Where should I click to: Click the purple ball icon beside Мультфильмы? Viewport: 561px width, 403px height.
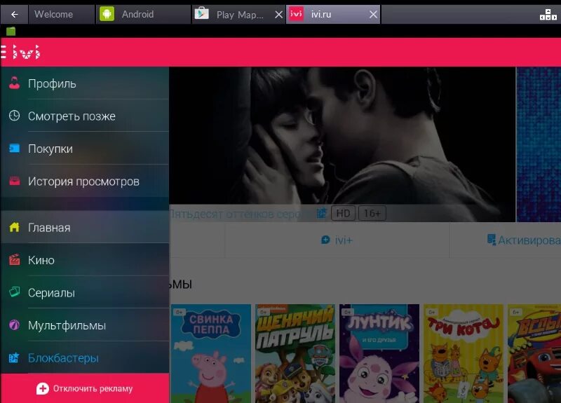[x=14, y=325]
